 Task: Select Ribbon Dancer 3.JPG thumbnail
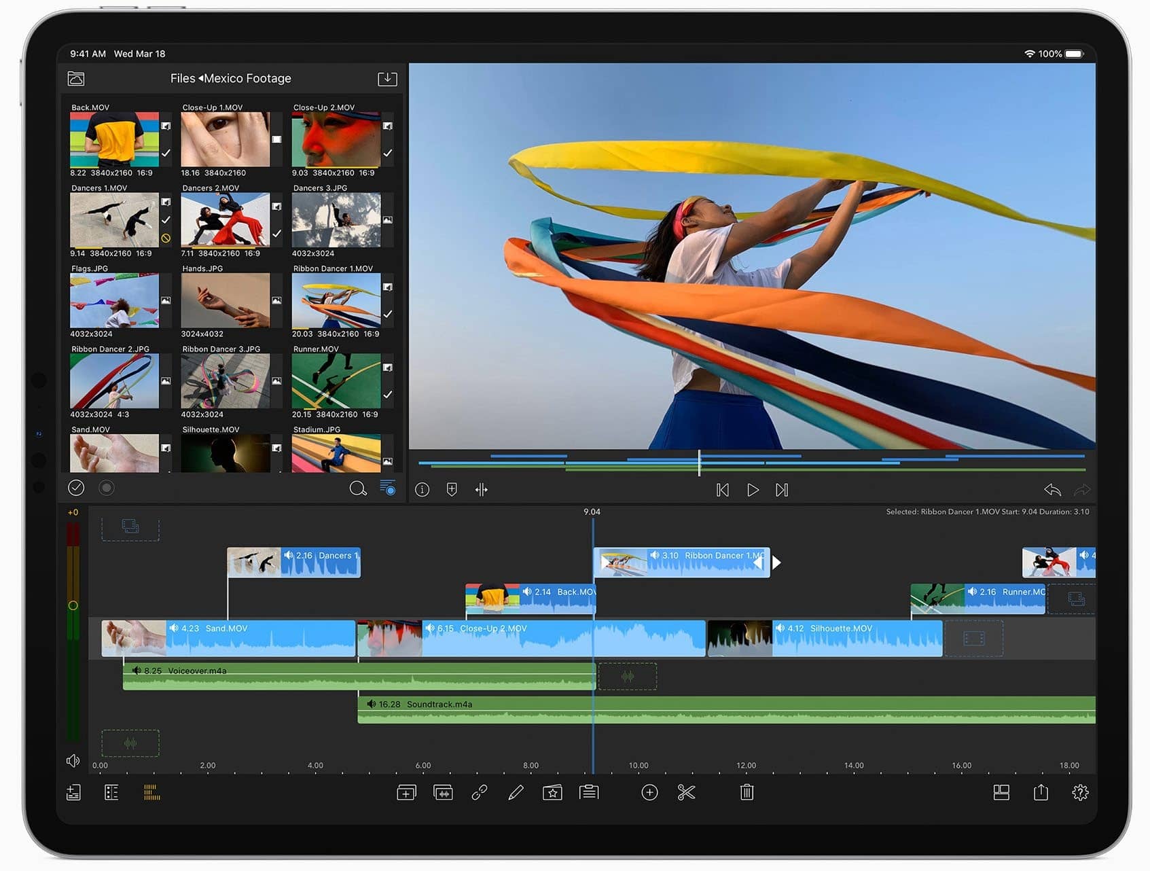[226, 381]
